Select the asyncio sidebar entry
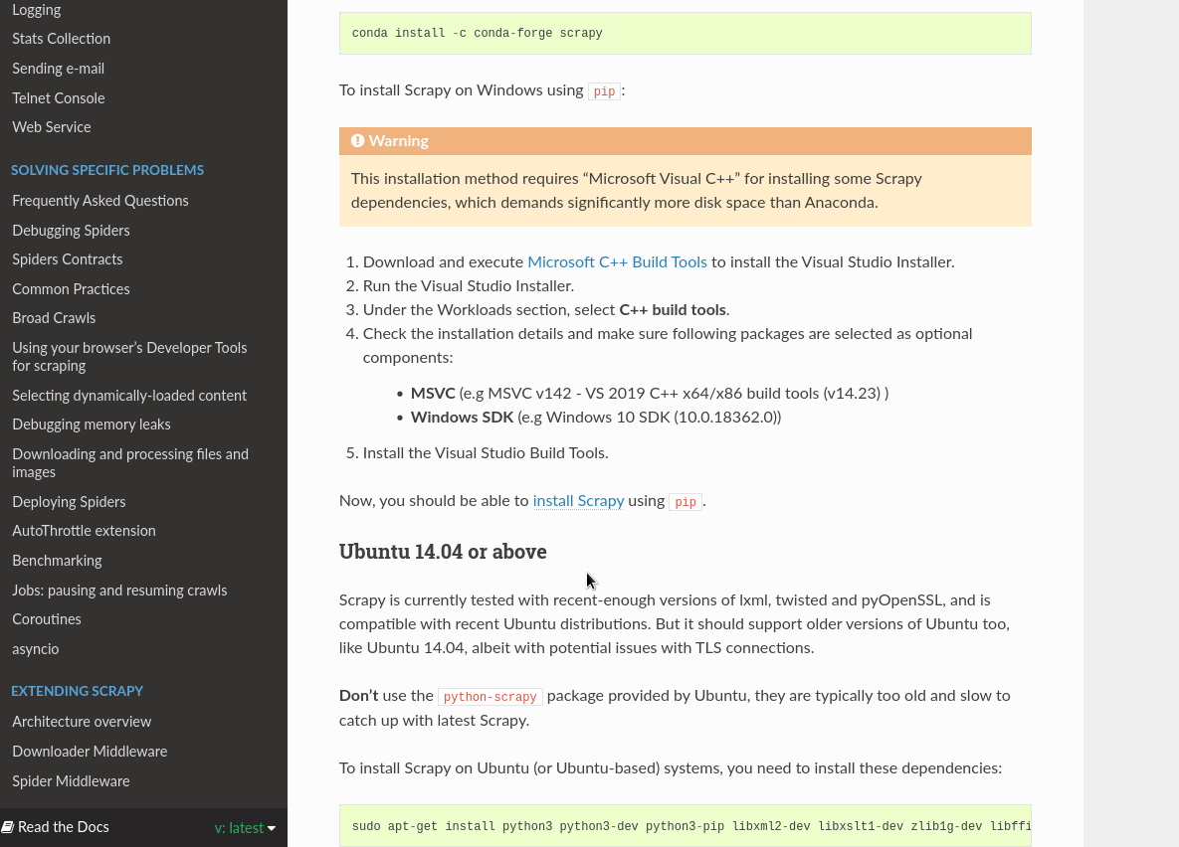Screen dimensions: 1179x847 36,648
